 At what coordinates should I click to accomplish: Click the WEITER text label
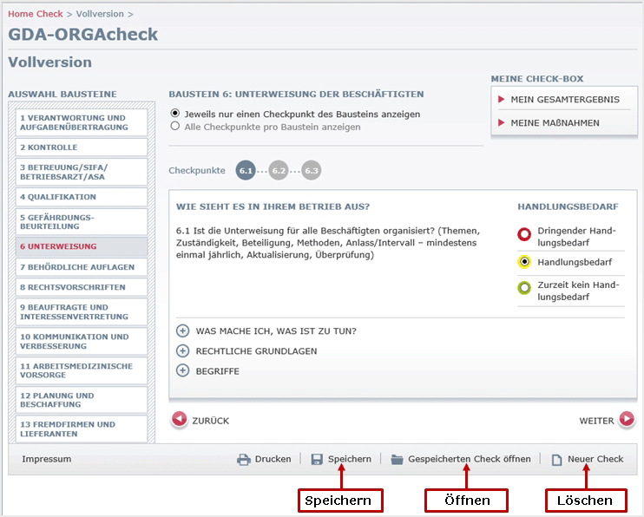pyautogui.click(x=596, y=421)
